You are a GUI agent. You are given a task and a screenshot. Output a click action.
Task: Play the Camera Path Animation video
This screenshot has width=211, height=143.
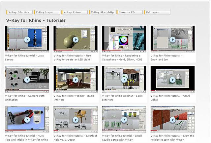pos(27,80)
